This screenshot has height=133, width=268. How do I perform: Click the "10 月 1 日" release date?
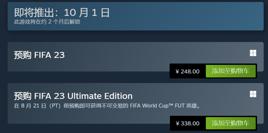coord(86,13)
